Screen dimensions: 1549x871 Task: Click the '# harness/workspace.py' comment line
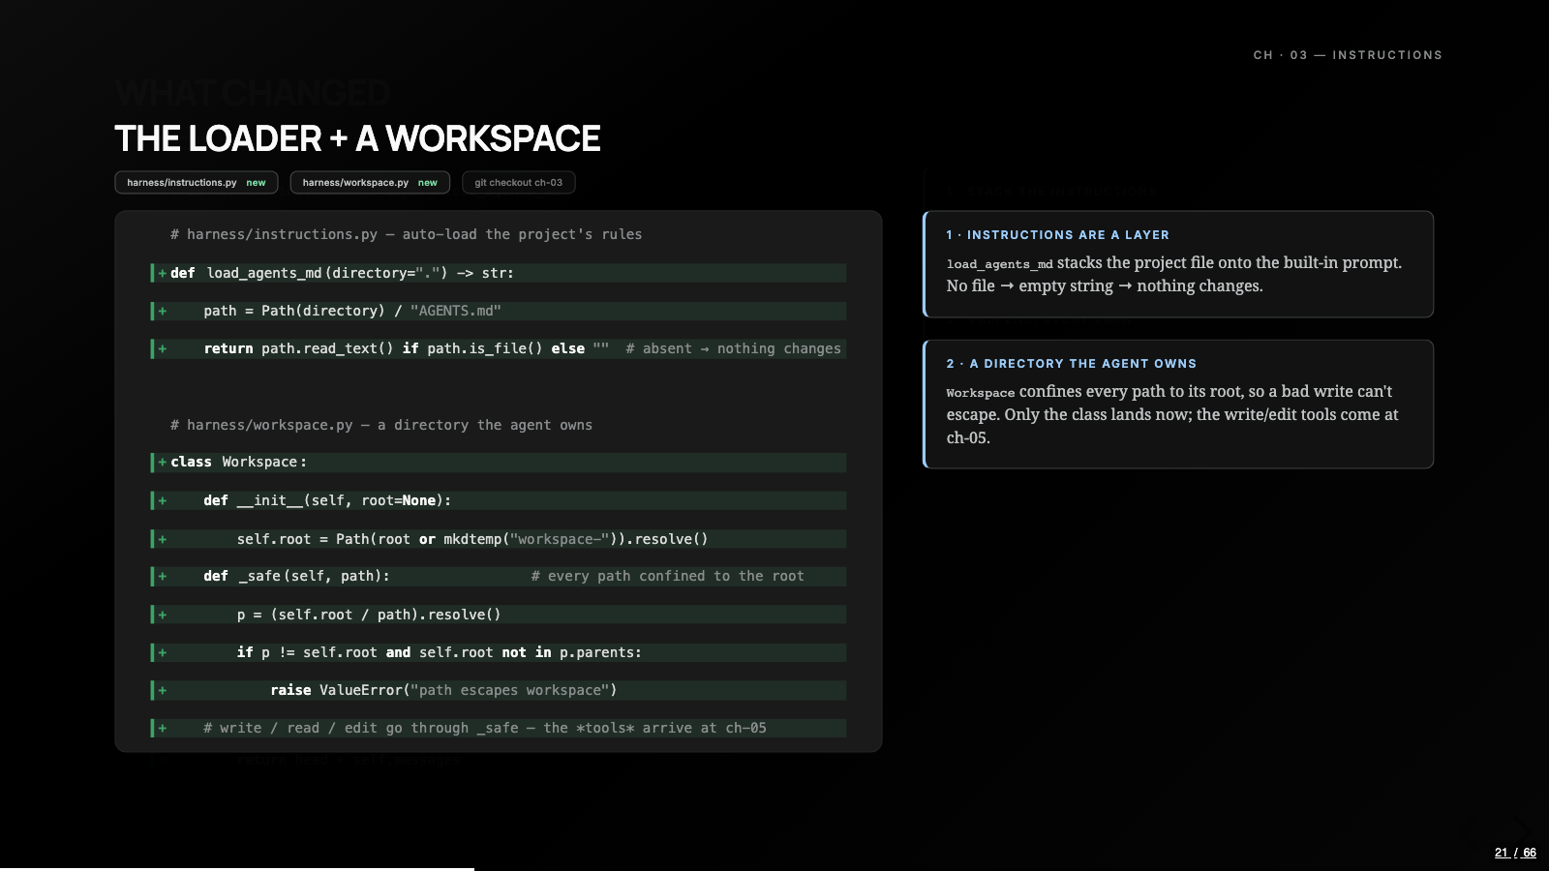point(380,425)
